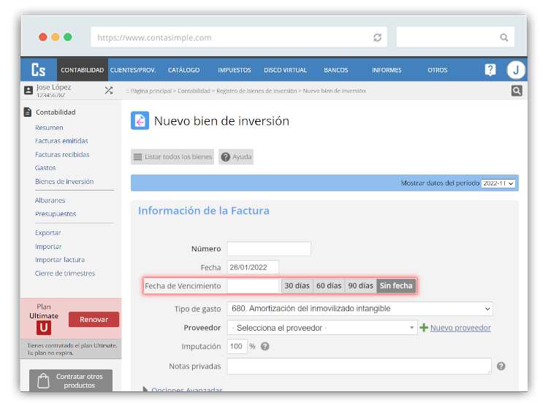Image resolution: width=548 pixels, height=403 pixels.
Task: Click the Imputación field showing 100
Action: 237,346
